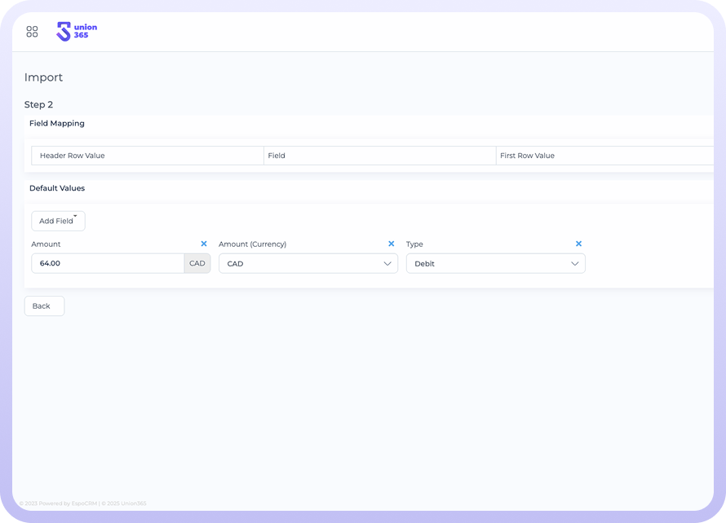Open the Add Field dropdown
Screen dimensions: 726x523
tap(58, 221)
